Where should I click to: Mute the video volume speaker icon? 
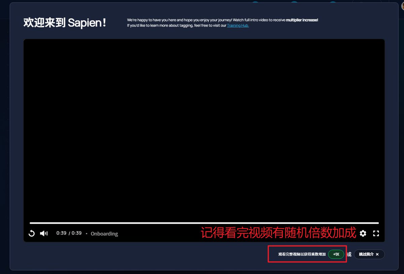tap(44, 233)
